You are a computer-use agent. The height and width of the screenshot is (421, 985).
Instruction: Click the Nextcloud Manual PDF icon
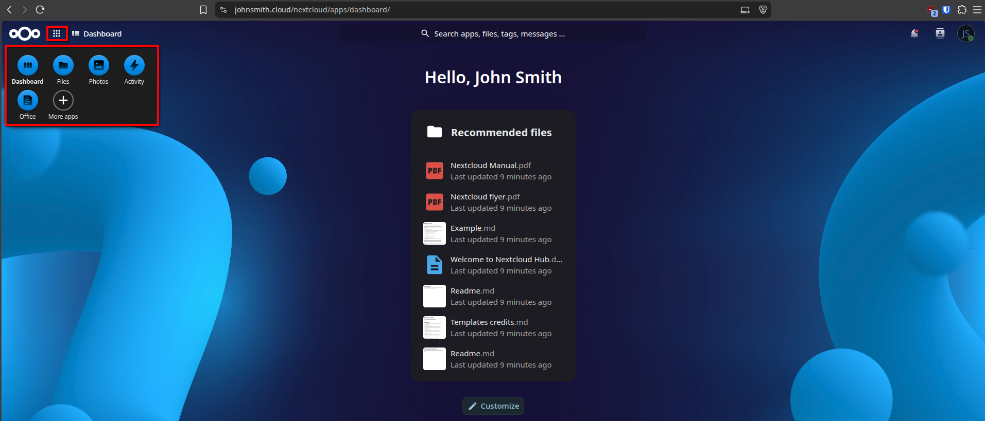click(x=435, y=171)
